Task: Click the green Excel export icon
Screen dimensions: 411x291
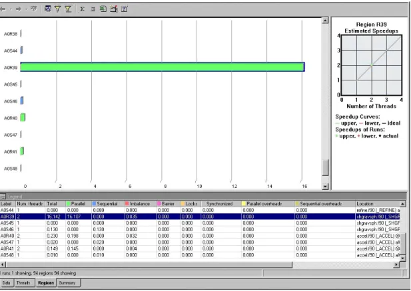Action: click(x=103, y=9)
